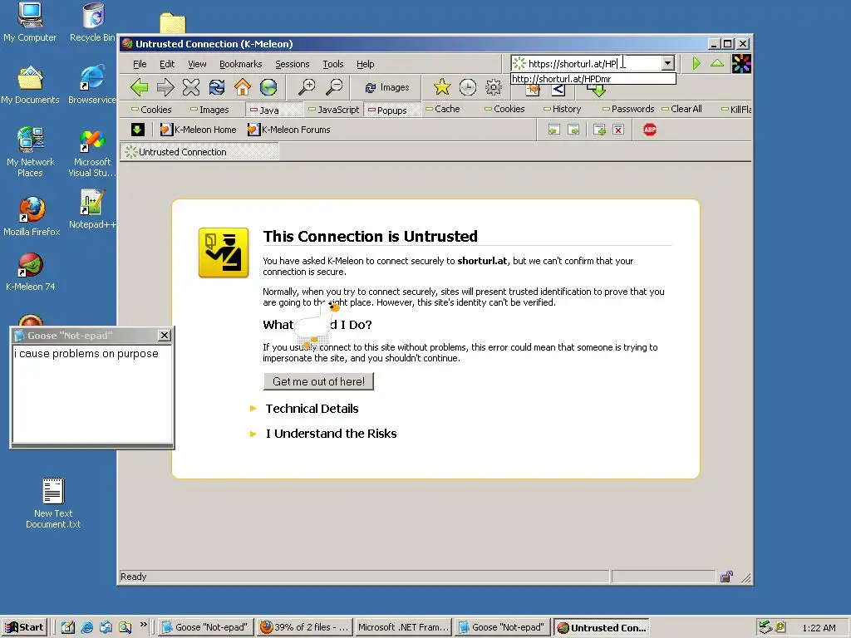851x638 pixels.
Task: Toggle the Passwords clear option
Action: coord(628,109)
